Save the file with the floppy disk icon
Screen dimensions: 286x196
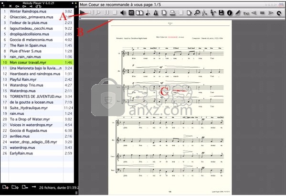click(221, 12)
